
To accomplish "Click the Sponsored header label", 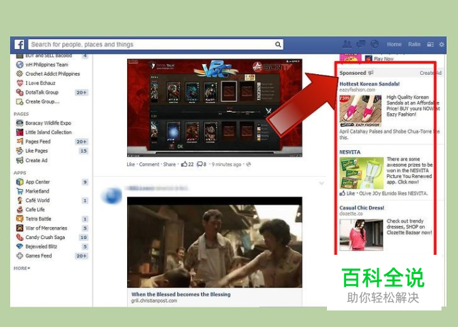I will tap(353, 73).
